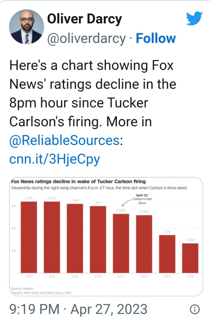Open the cnn.it/3HjeCpy link
212x318 pixels.
coord(55,159)
